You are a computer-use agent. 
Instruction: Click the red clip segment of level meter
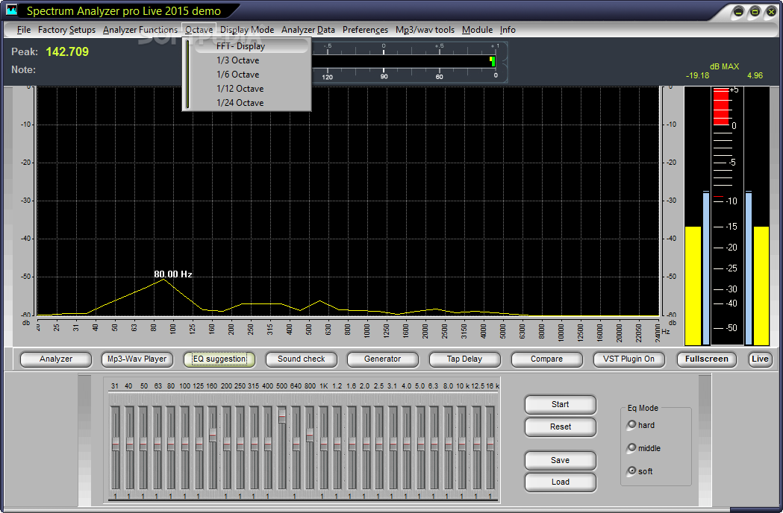(721, 107)
